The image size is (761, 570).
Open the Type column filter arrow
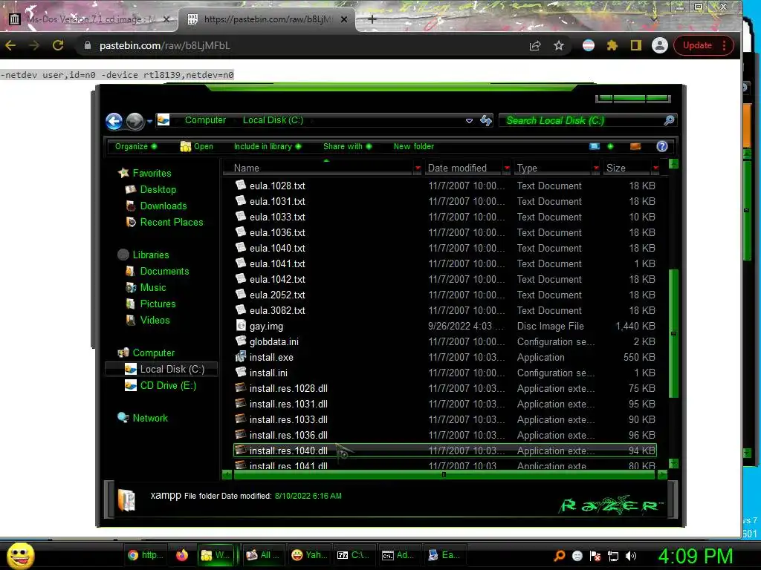[596, 168]
